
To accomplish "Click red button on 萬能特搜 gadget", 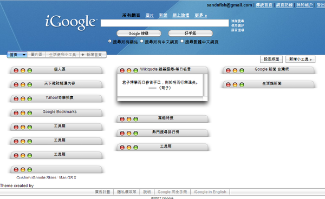I will 122,119.
